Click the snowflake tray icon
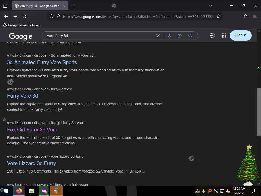261x196 pixels. click(x=216, y=191)
